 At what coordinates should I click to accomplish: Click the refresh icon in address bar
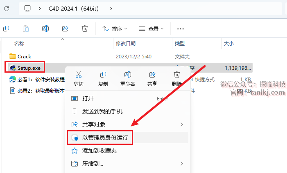pyautogui.click(x=7, y=9)
